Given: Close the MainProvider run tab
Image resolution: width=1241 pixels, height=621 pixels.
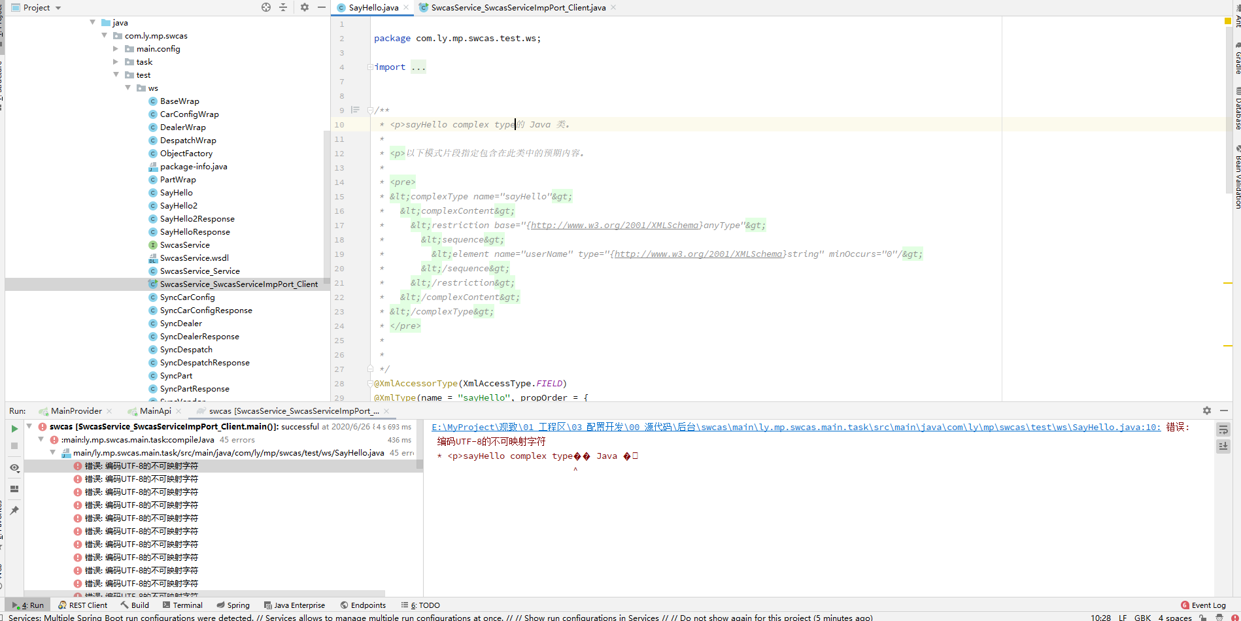Looking at the screenshot, I should point(109,411).
